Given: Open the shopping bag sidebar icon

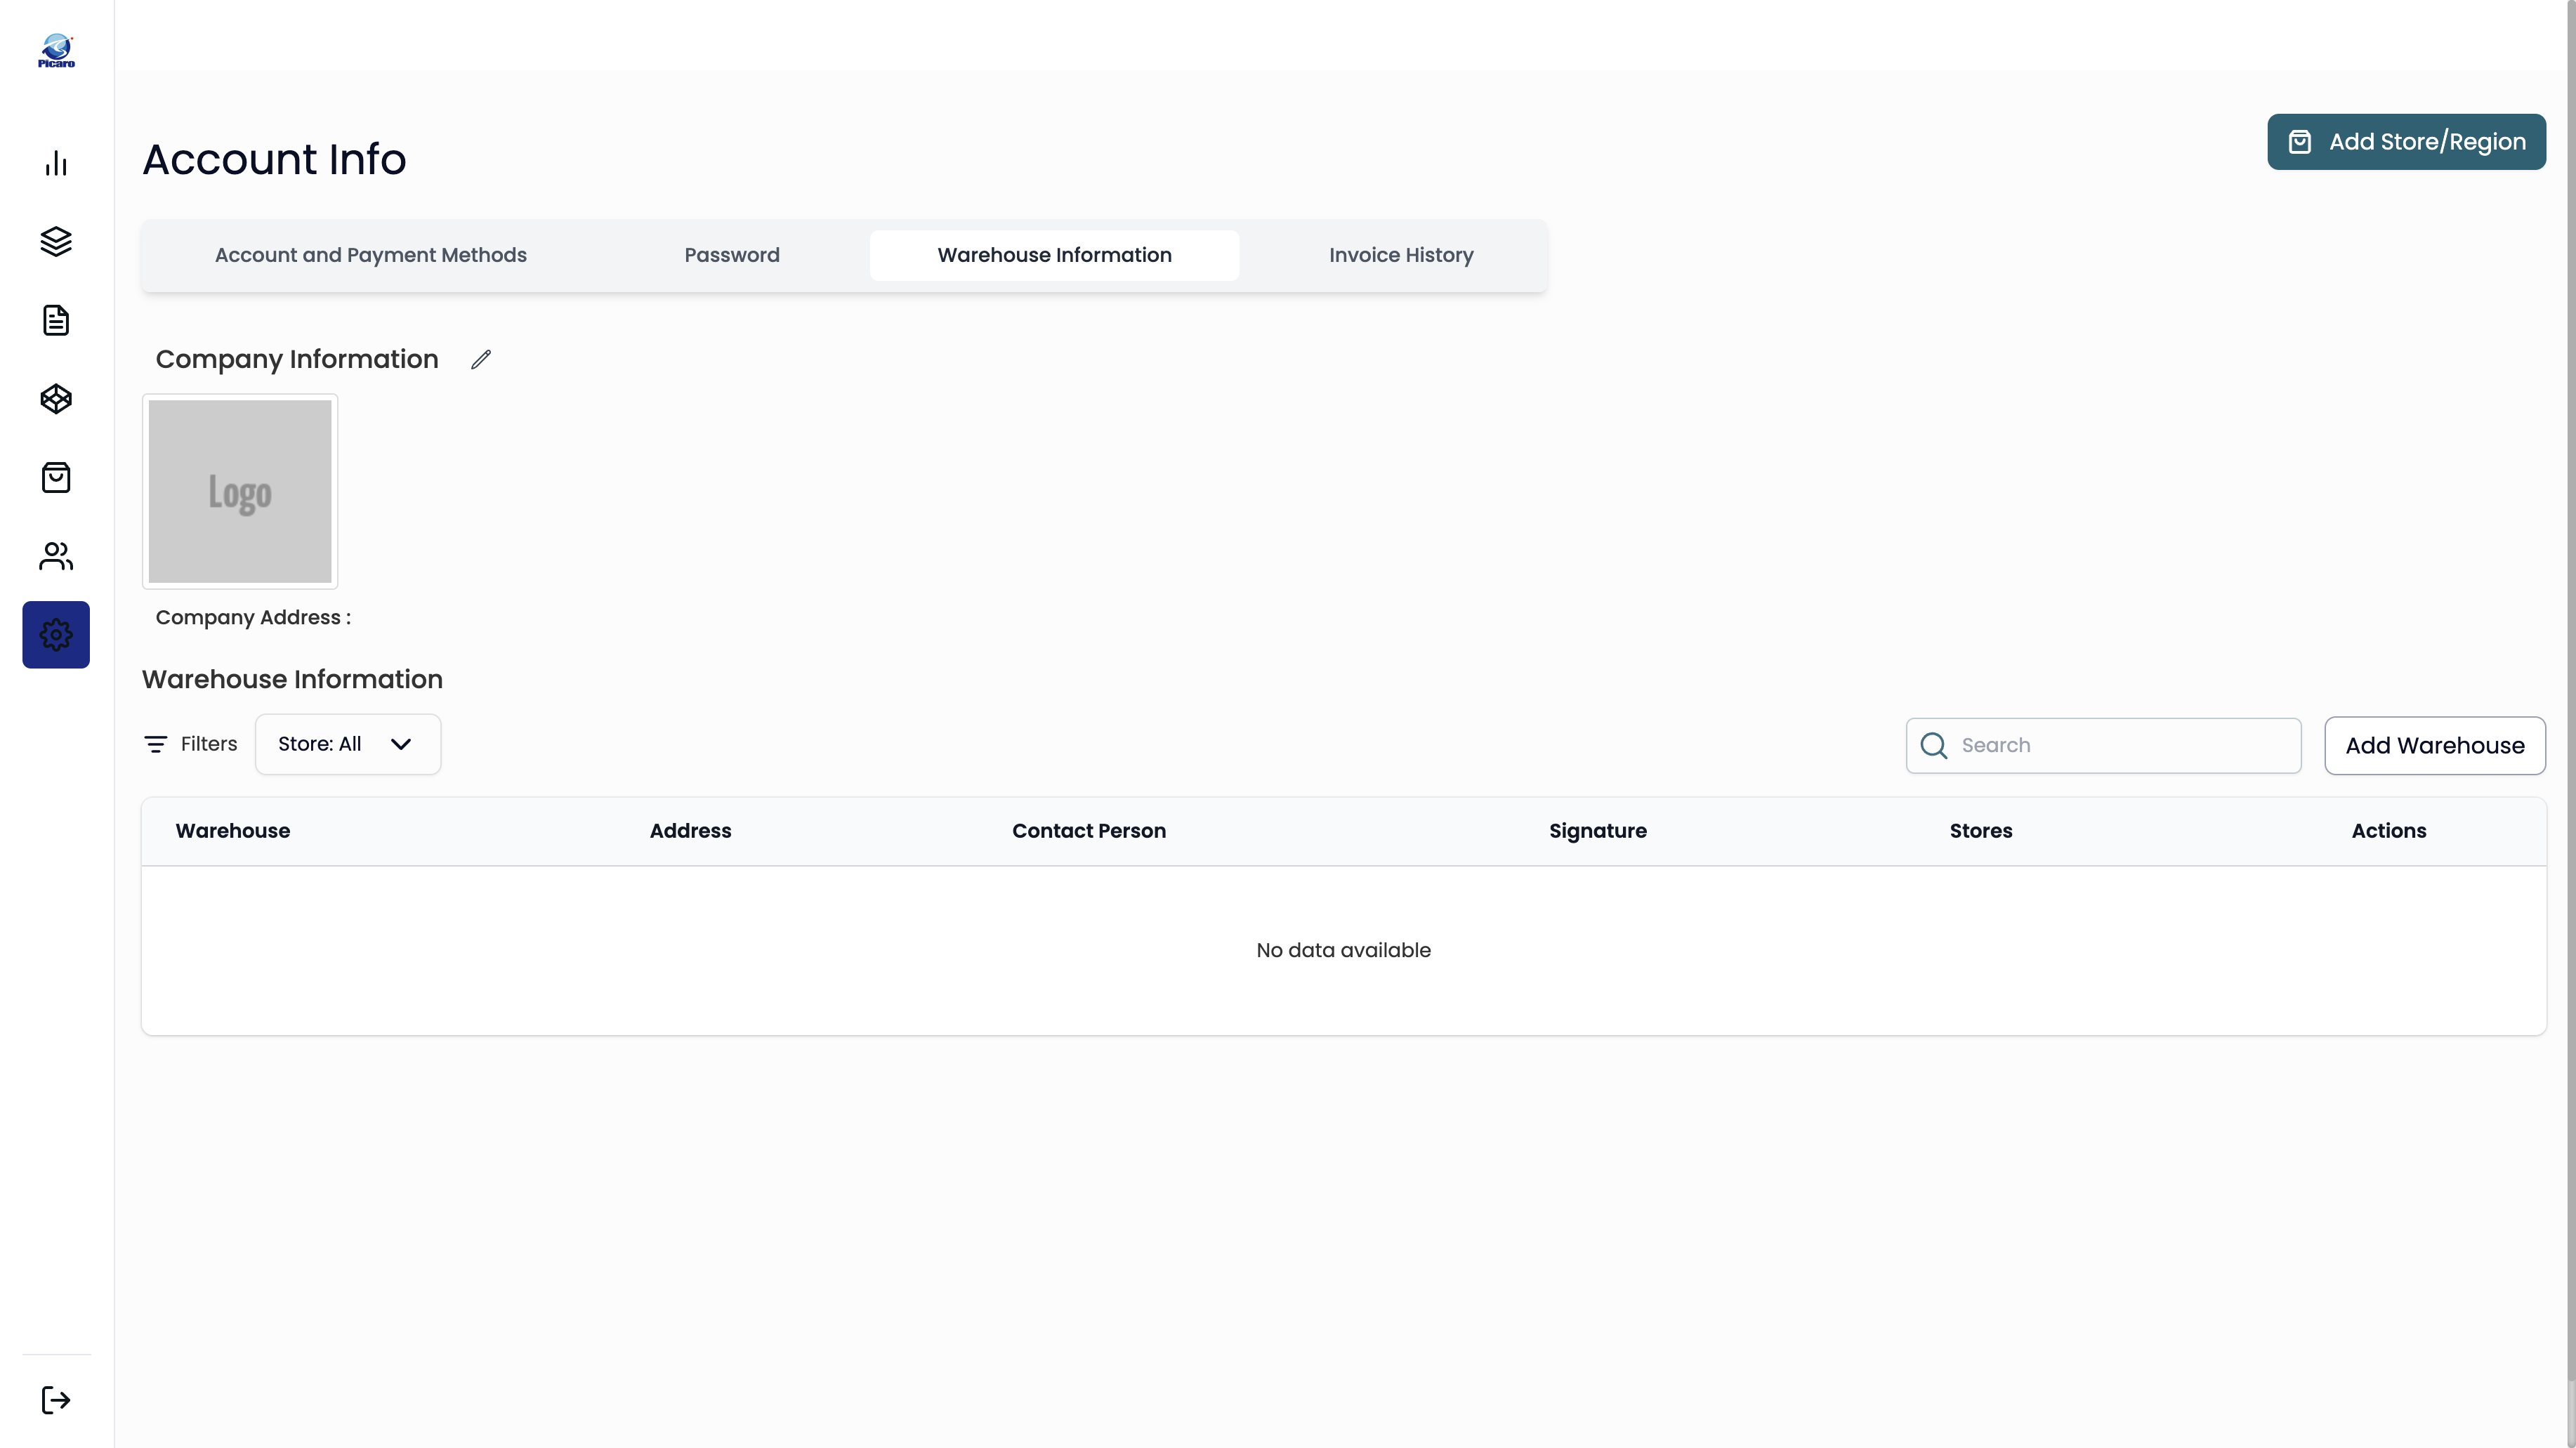Looking at the screenshot, I should [56, 477].
